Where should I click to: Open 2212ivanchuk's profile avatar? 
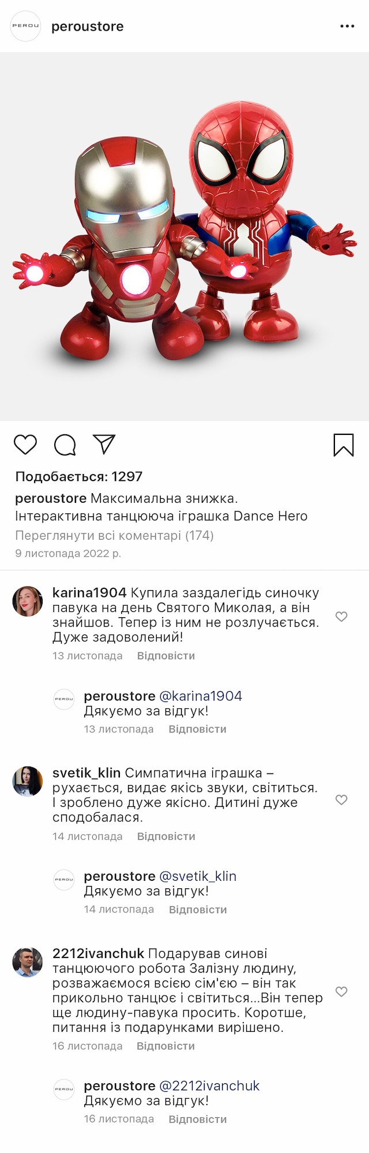click(28, 962)
